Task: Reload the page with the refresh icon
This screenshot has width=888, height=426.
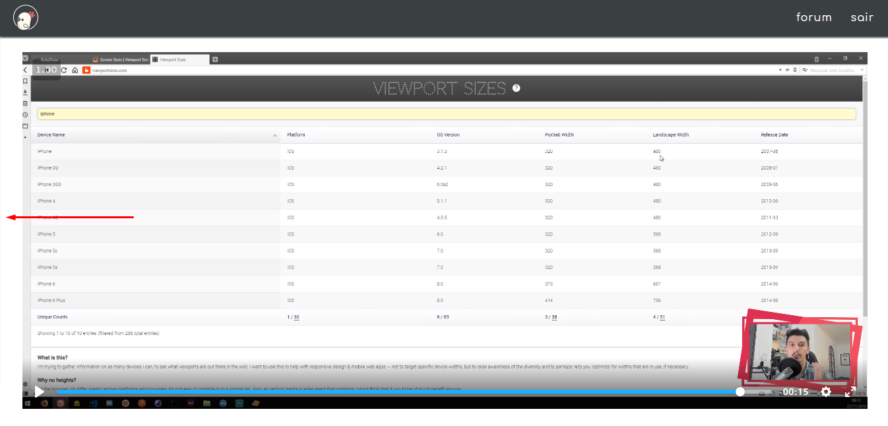Action: [64, 70]
